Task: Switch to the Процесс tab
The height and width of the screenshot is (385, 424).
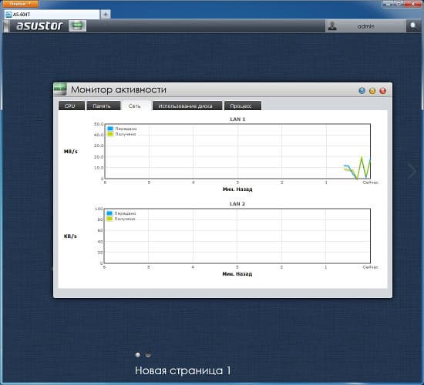Action: pos(243,106)
